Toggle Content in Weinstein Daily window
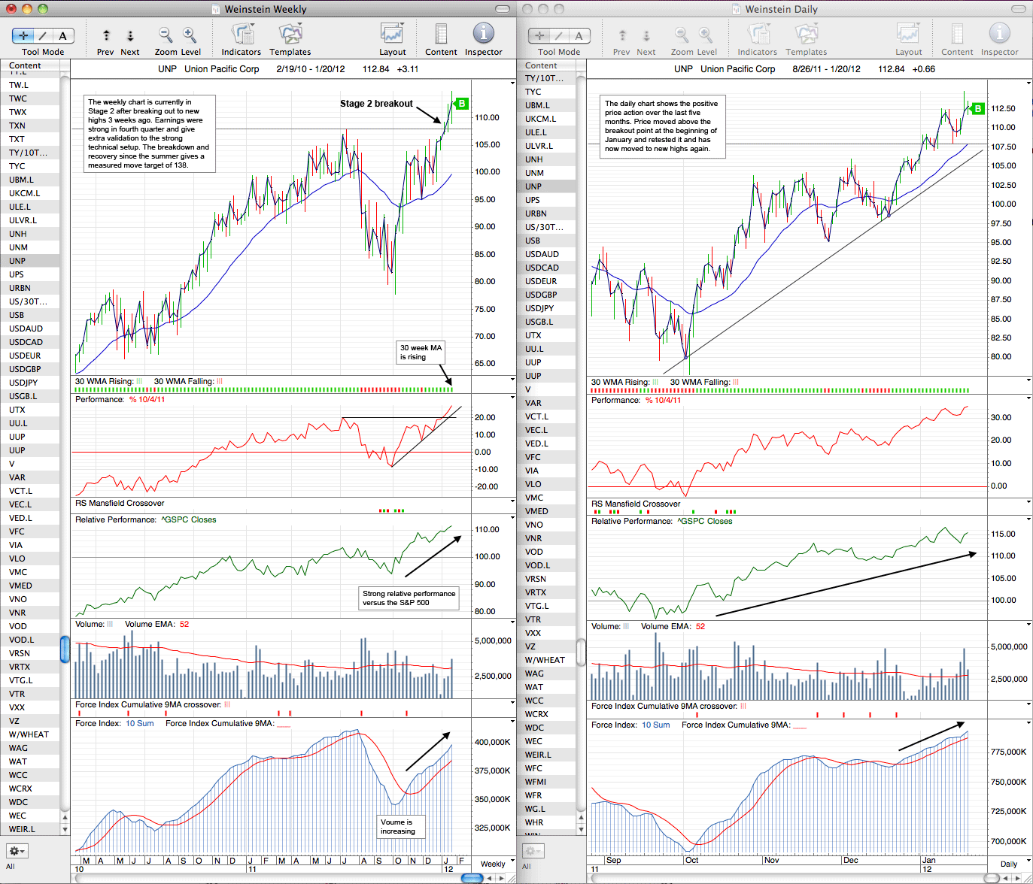Image resolution: width=1033 pixels, height=884 pixels. [x=957, y=35]
